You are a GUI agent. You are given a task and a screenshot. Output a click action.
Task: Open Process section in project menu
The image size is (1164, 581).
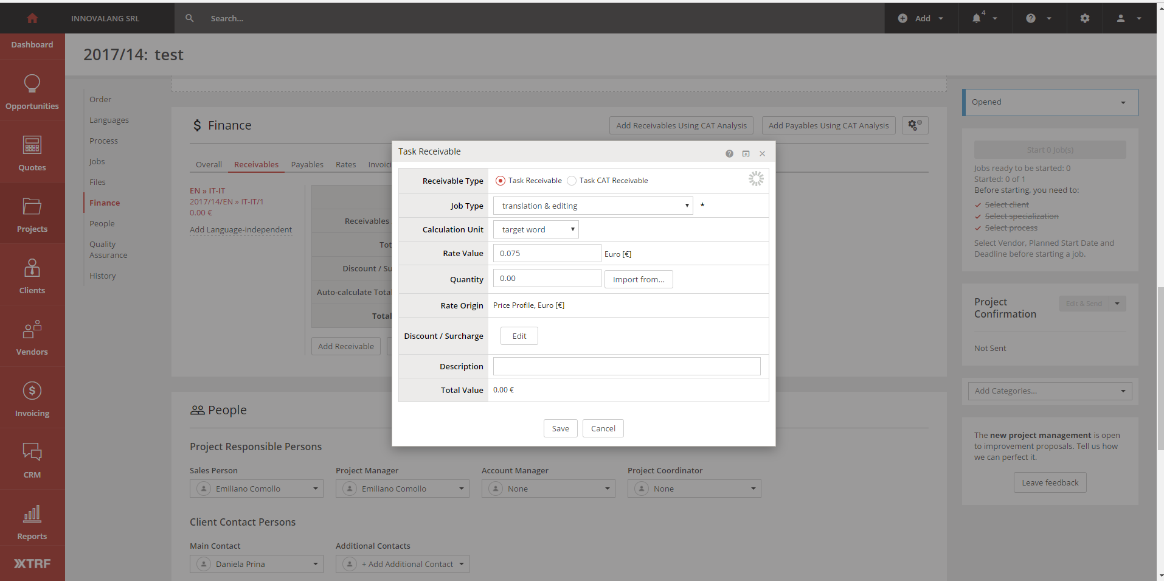click(x=103, y=141)
